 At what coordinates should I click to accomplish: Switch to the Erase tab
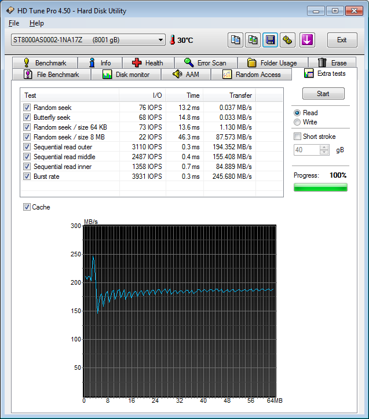coord(333,63)
